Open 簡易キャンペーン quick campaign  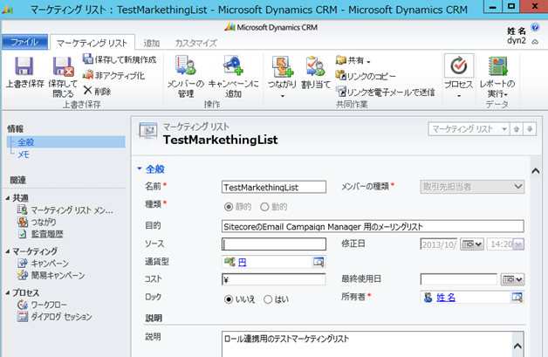tap(51, 275)
